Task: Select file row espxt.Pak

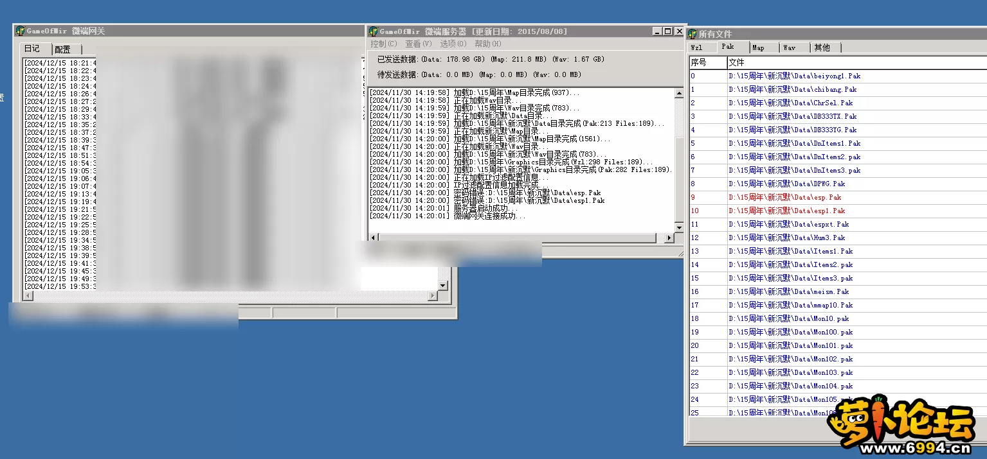Action: point(838,224)
